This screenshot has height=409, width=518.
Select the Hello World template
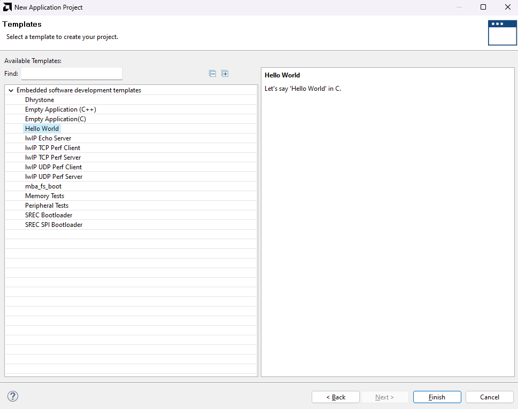42,129
